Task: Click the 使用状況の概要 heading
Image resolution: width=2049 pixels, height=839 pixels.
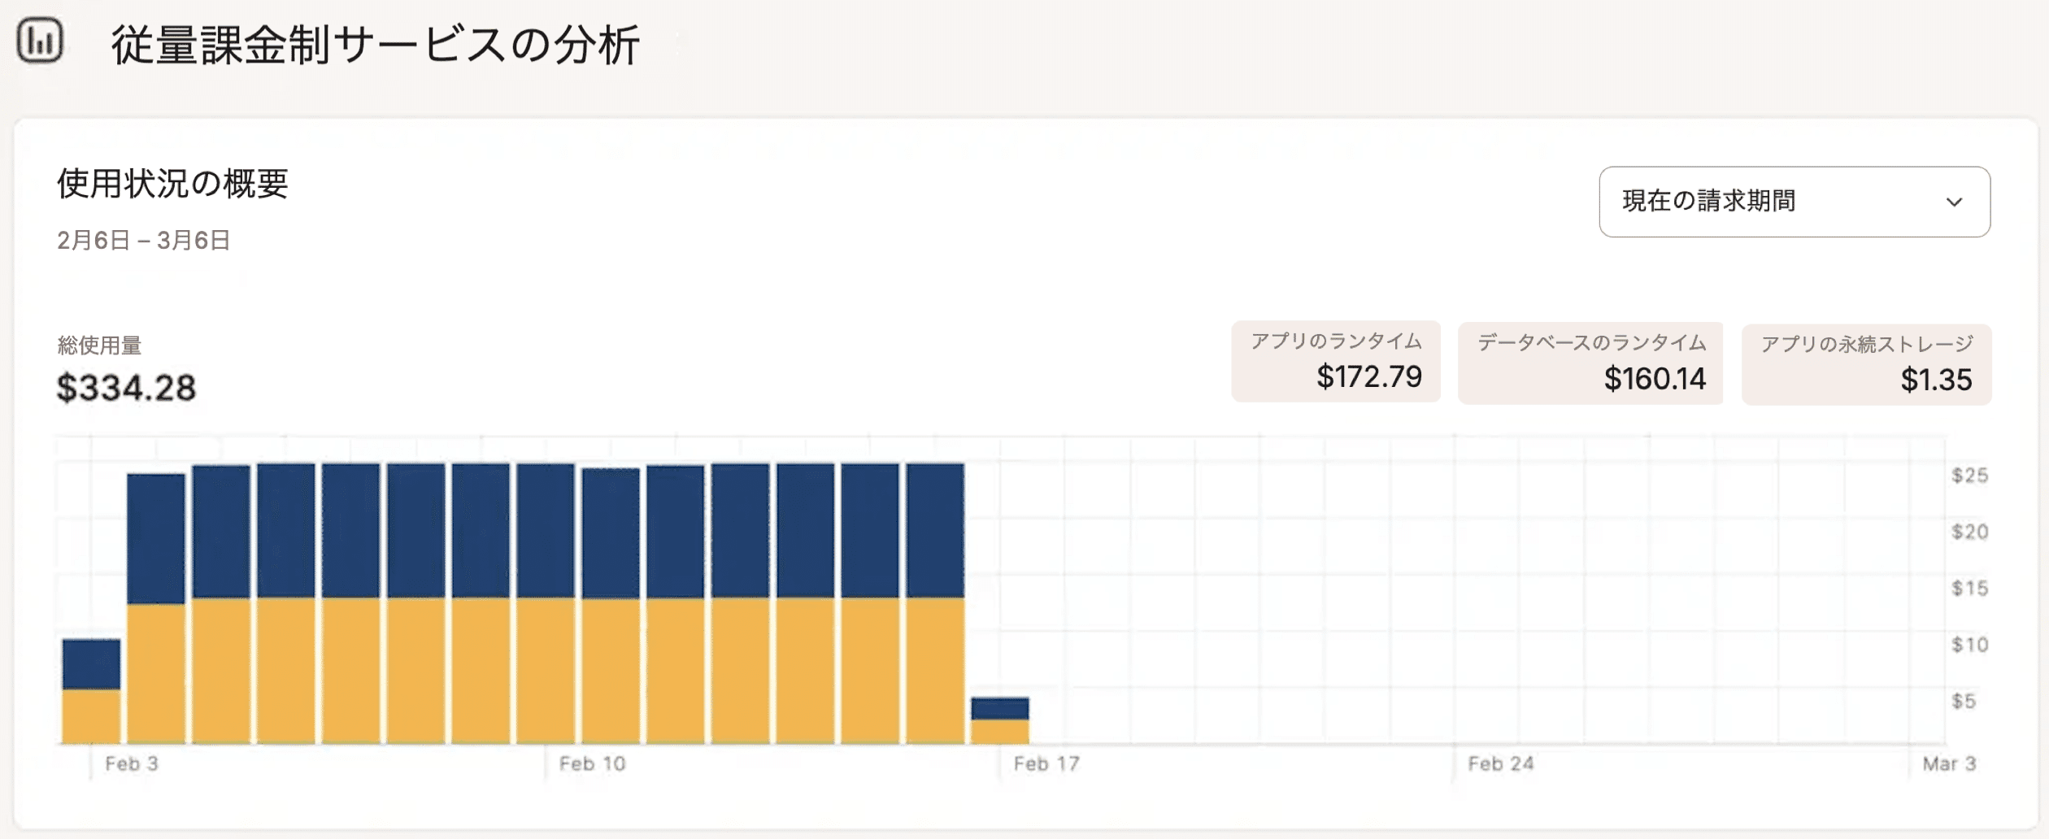Action: click(172, 184)
